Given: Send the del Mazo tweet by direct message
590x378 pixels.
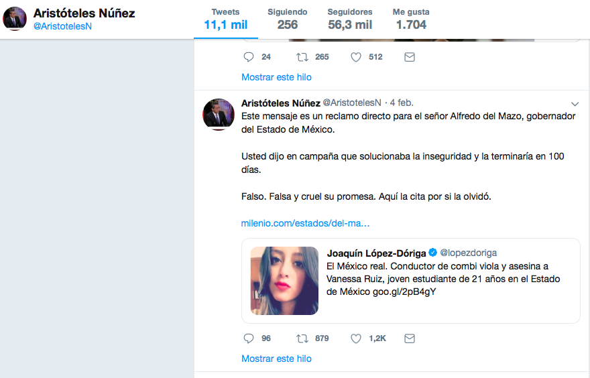Looking at the screenshot, I should point(409,338).
